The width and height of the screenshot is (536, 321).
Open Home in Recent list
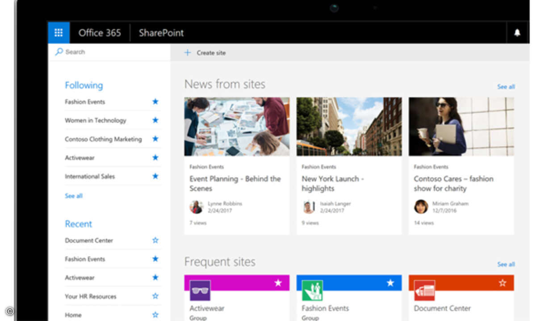pos(73,315)
